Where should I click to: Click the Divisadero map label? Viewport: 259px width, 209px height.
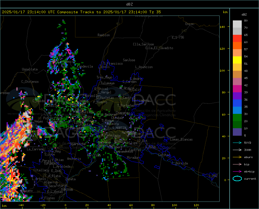[x=140, y=100]
